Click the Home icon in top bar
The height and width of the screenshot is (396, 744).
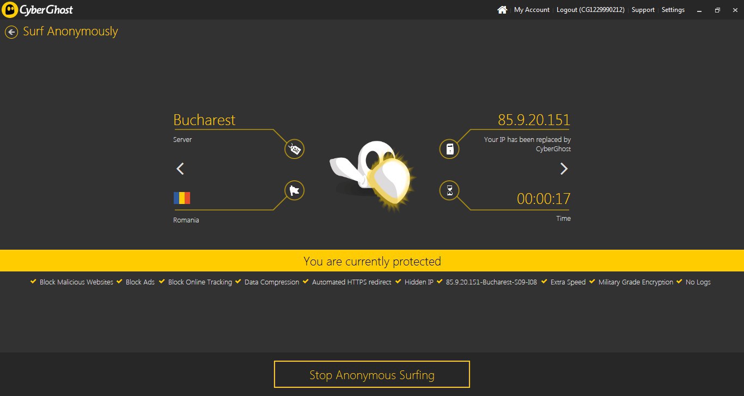tap(502, 10)
